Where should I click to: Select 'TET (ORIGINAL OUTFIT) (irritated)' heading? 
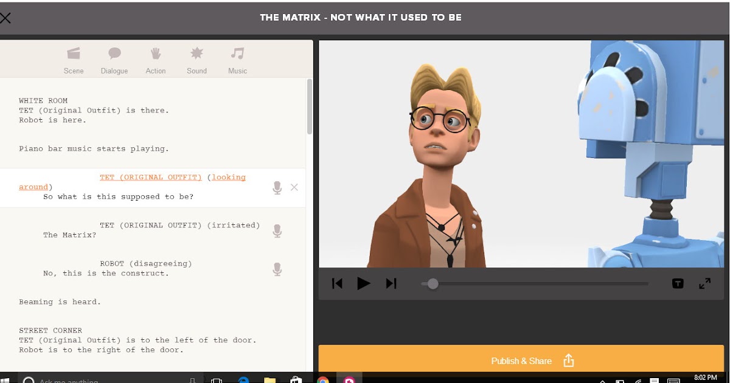click(x=180, y=226)
